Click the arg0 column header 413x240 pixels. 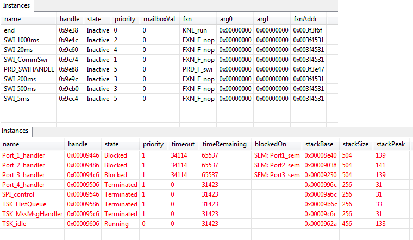pos(226,19)
